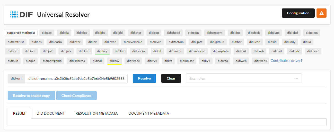Viewport: 334px width, 132px height.
Task: Pick the did:key method tag
Action: click(x=102, y=51)
